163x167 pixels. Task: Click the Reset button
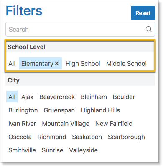point(143,13)
